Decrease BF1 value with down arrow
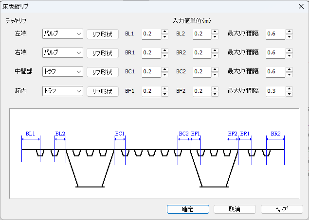The width and height of the screenshot is (309, 220). [164, 94]
